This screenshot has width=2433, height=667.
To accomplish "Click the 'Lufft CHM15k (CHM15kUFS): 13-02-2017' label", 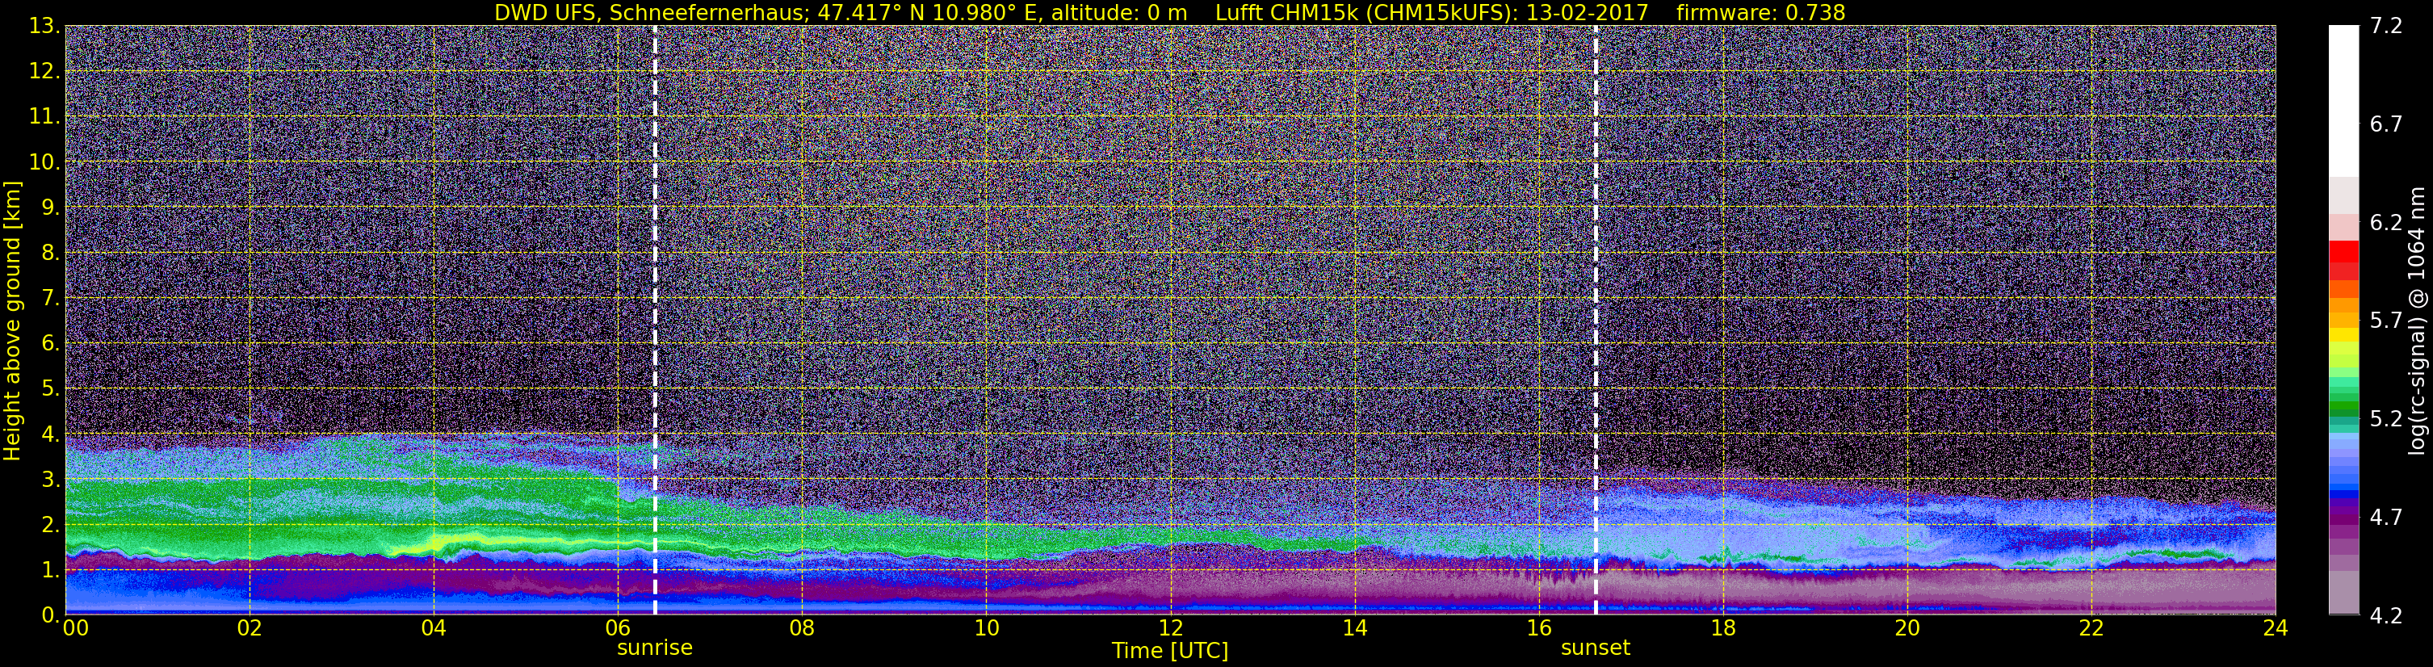I will 1431,12.
